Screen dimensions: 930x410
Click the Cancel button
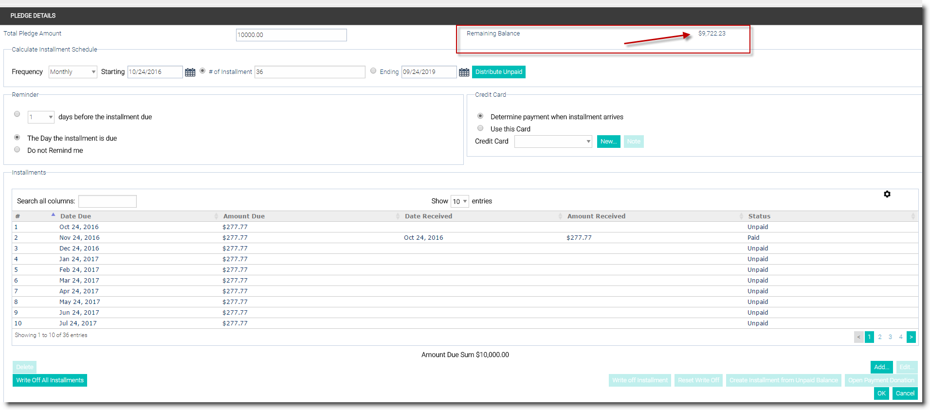[905, 393]
